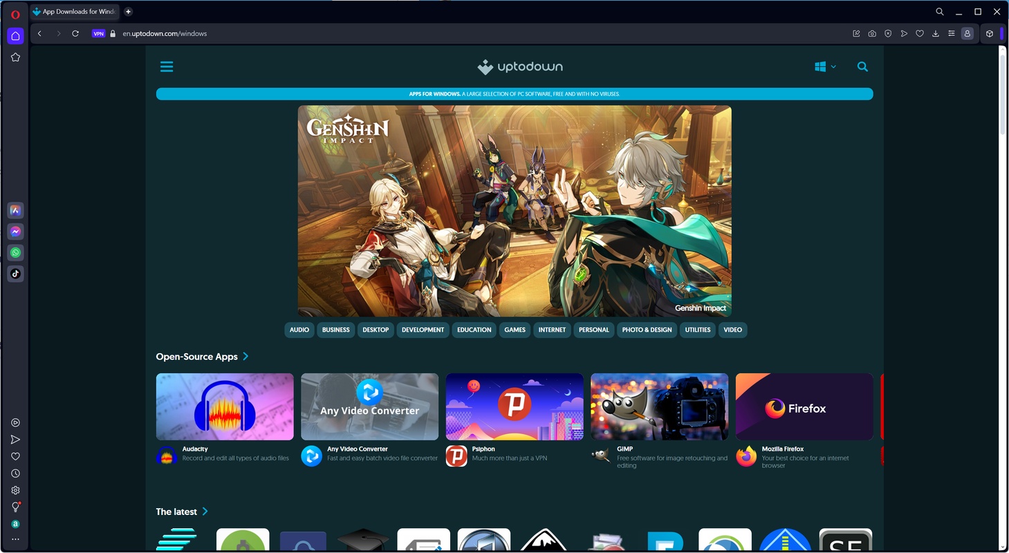
Task: Select the UTILITIES category
Action: [x=698, y=330]
